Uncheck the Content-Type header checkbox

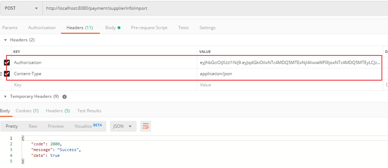(7, 73)
